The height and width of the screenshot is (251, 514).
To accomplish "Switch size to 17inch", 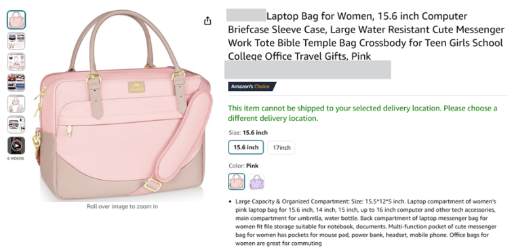I will [281, 148].
